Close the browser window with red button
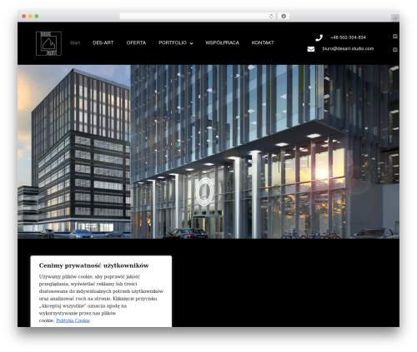Screen dimensions: 417x352 click(x=24, y=16)
